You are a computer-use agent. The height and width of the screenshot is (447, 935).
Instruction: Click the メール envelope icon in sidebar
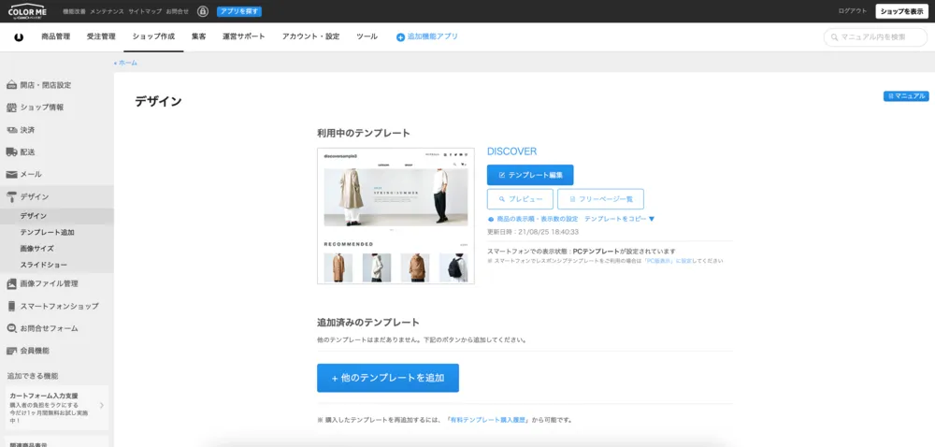pyautogui.click(x=12, y=174)
